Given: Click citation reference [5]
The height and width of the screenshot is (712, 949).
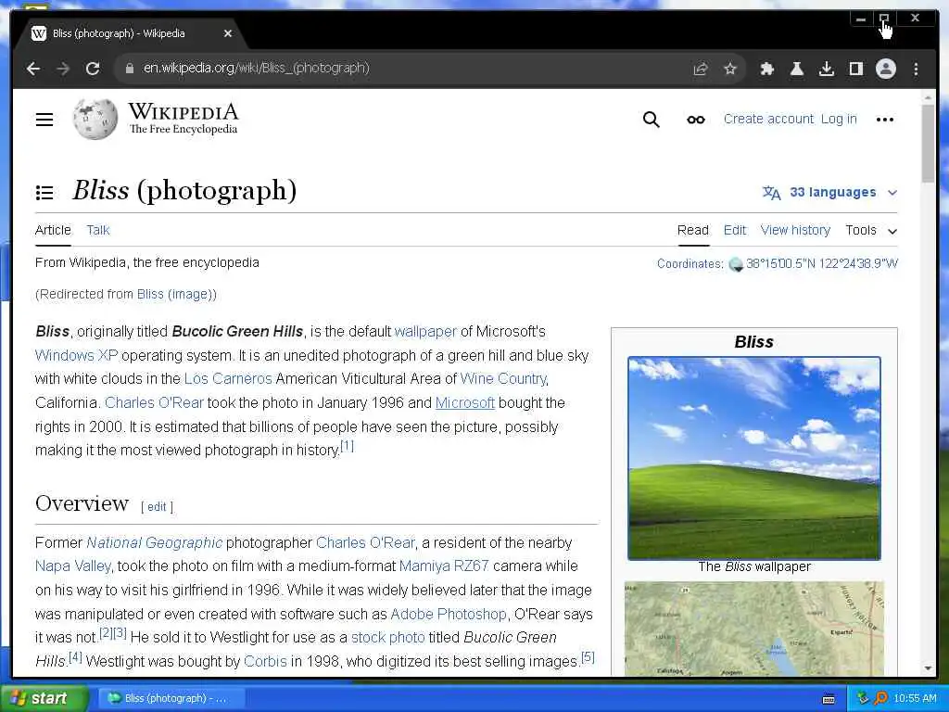Looking at the screenshot, I should [588, 657].
